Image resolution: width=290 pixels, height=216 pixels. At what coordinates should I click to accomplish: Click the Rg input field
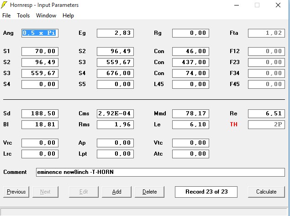pos(191,33)
